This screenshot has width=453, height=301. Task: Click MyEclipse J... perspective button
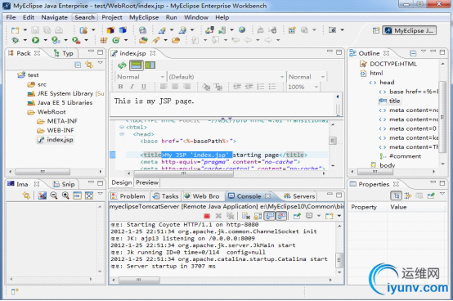coord(410,30)
